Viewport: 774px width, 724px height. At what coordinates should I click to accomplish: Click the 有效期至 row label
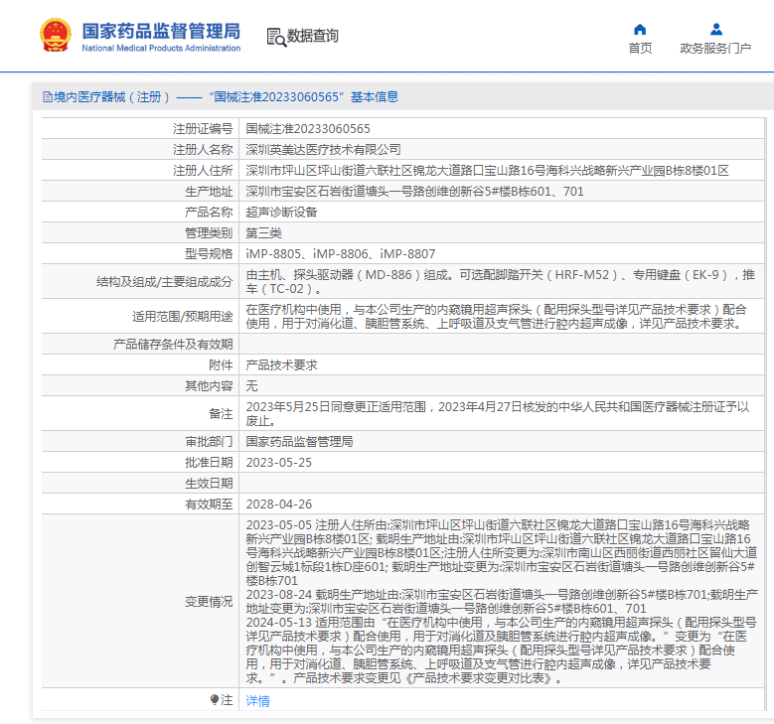[209, 504]
